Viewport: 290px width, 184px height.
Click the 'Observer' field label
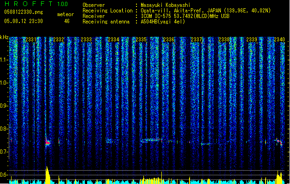[94, 5]
